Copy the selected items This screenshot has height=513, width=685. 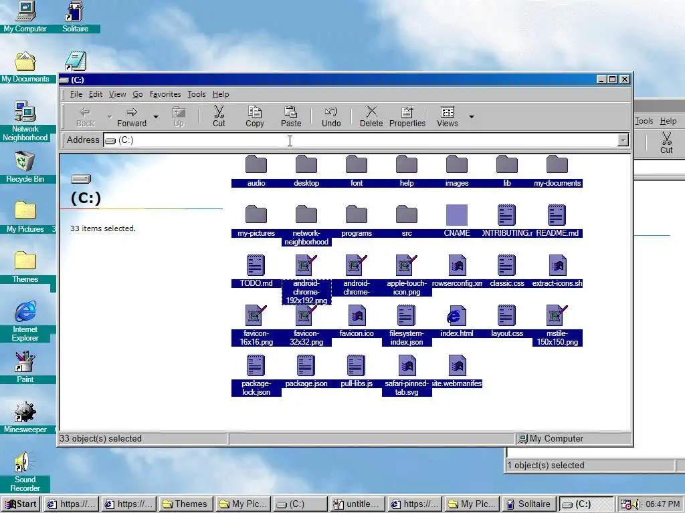[x=255, y=117]
